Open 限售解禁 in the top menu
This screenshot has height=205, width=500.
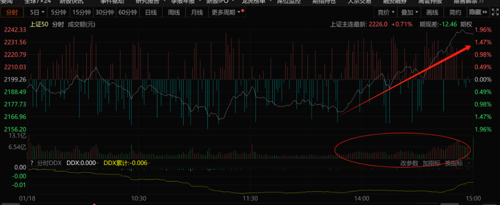point(466,1)
